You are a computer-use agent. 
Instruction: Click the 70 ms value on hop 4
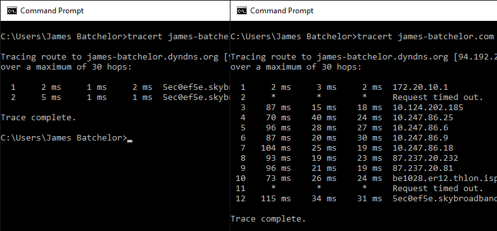point(279,118)
